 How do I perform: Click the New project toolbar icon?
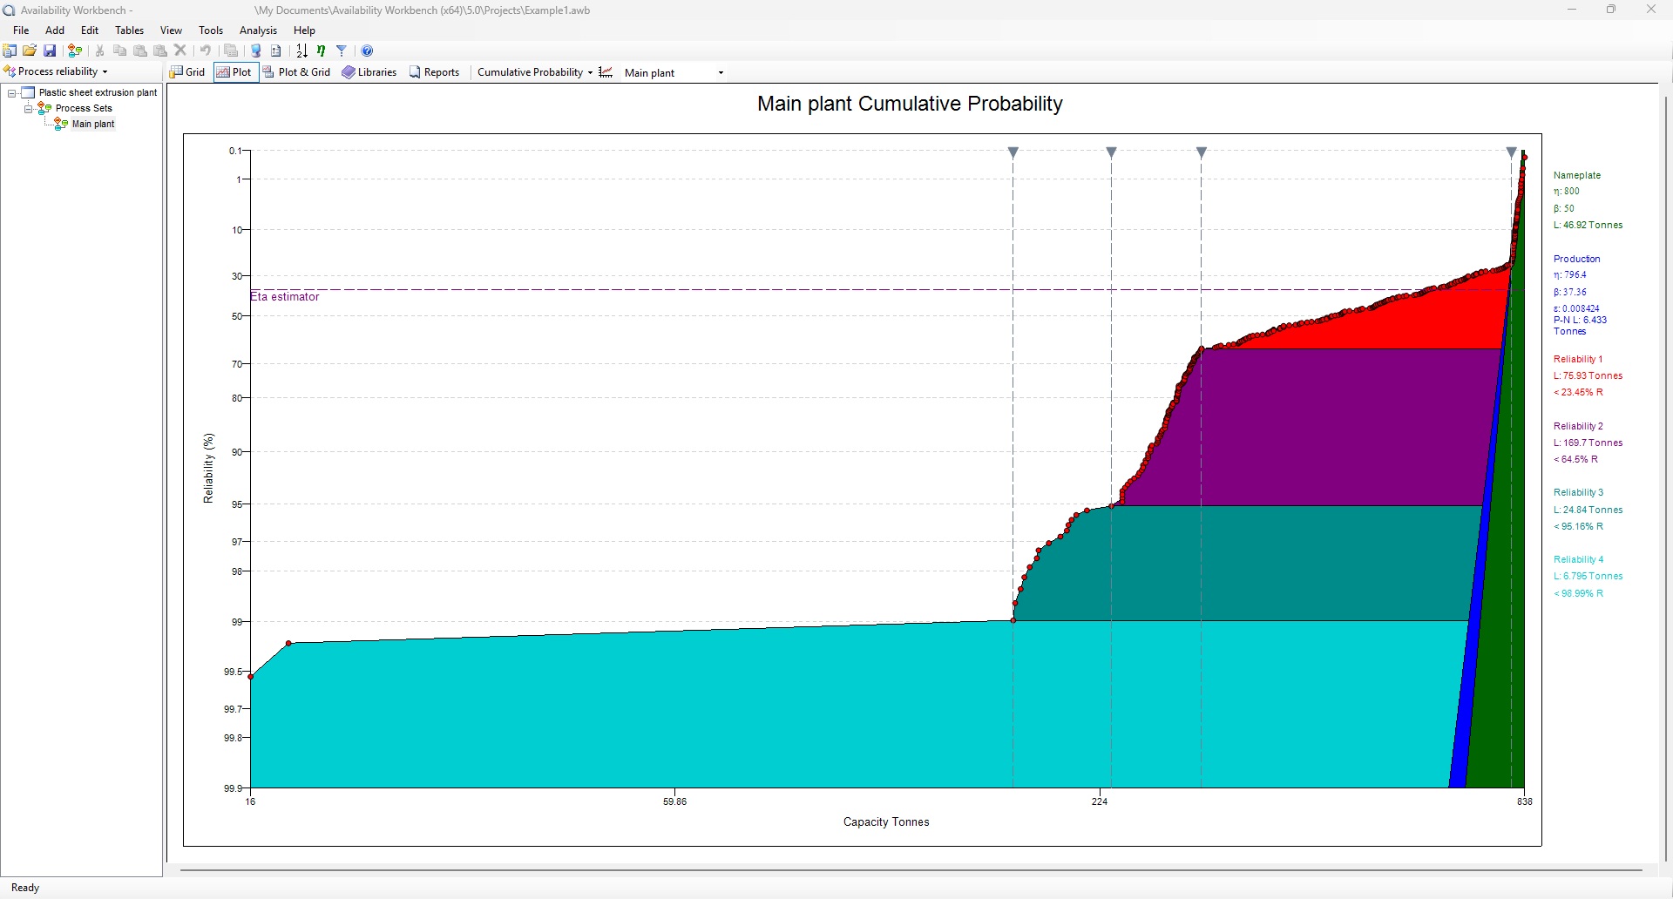pyautogui.click(x=10, y=51)
